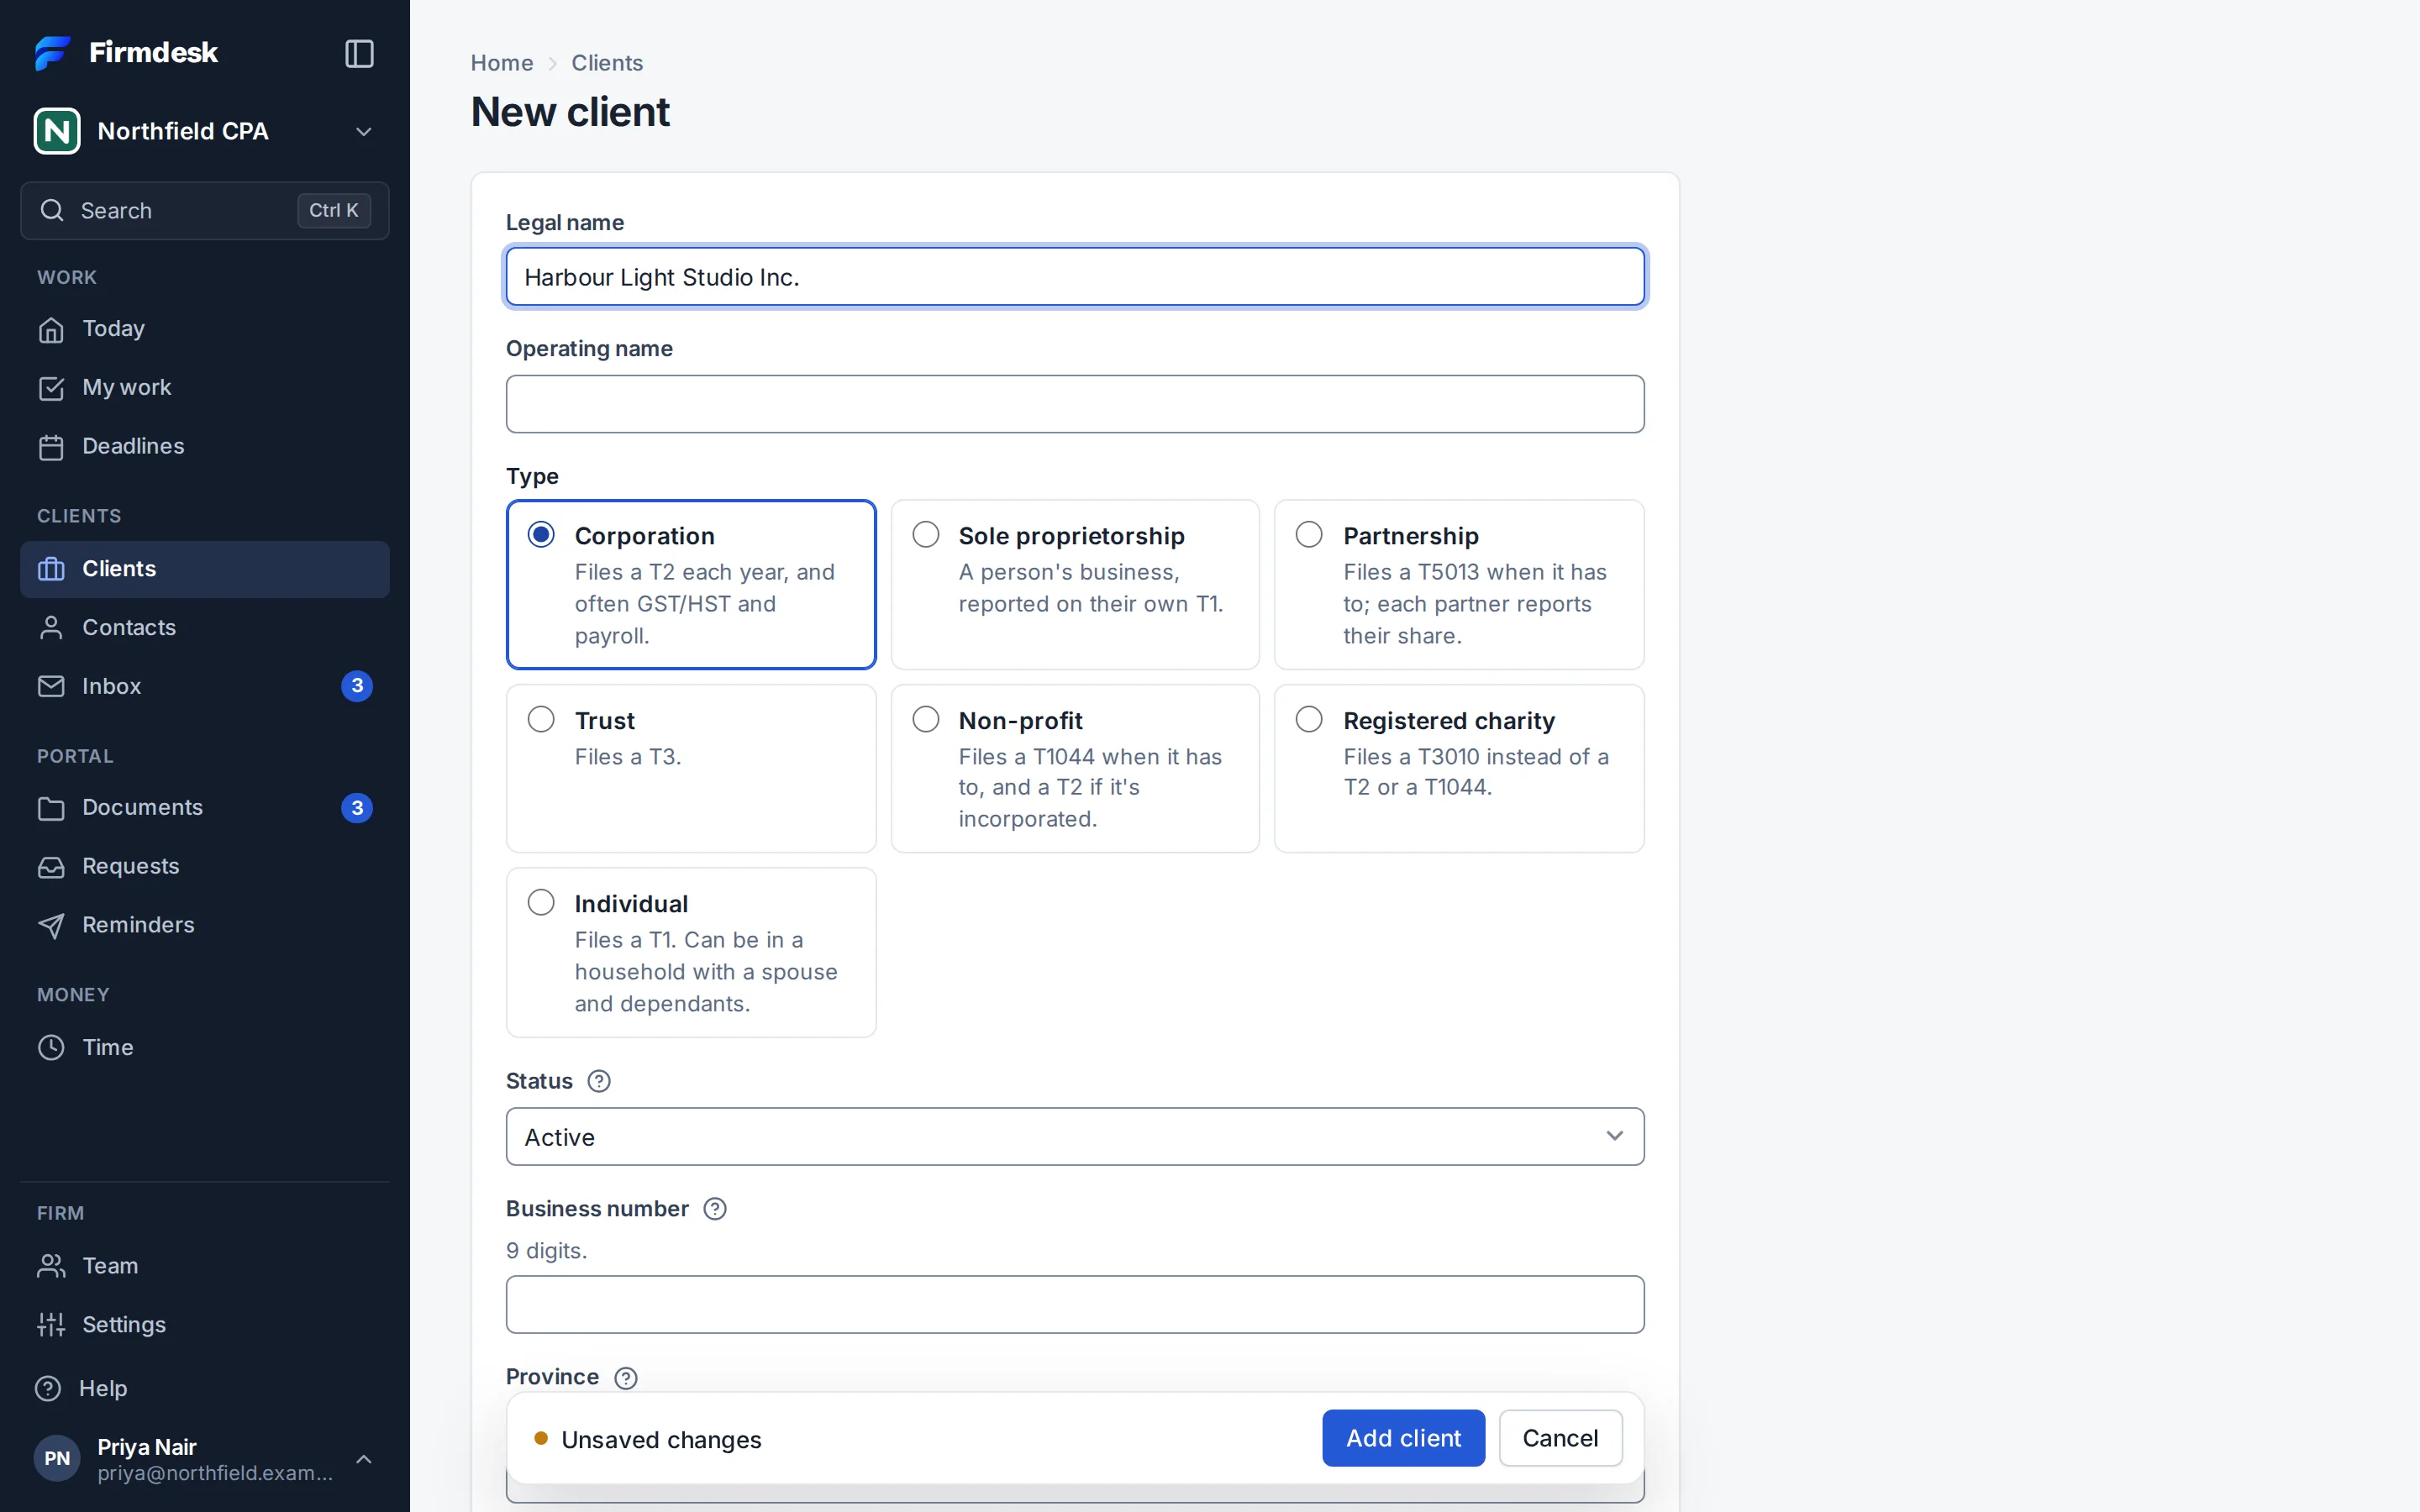Image resolution: width=2420 pixels, height=1512 pixels.
Task: Pick the Individual client type
Action: [691, 953]
